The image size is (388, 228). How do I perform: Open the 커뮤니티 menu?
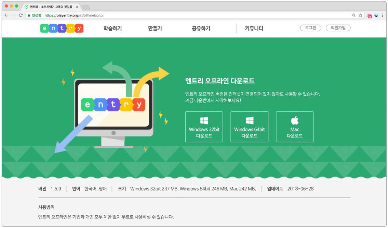(x=254, y=29)
